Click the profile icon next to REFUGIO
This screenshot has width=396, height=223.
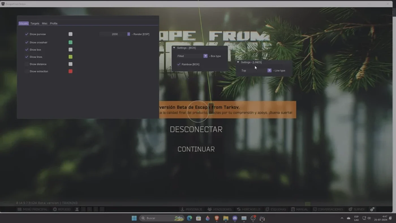pyautogui.click(x=77, y=209)
